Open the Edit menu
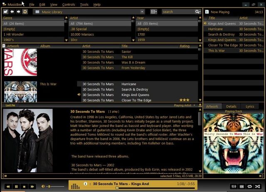266x192 pixels. 42,5
